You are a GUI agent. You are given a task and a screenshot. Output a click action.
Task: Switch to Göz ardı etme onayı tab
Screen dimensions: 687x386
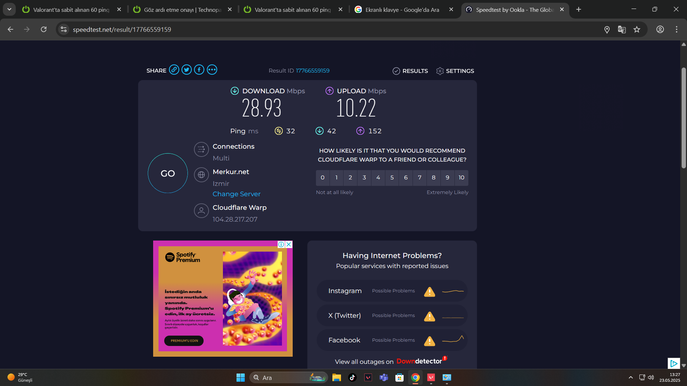[x=182, y=10]
